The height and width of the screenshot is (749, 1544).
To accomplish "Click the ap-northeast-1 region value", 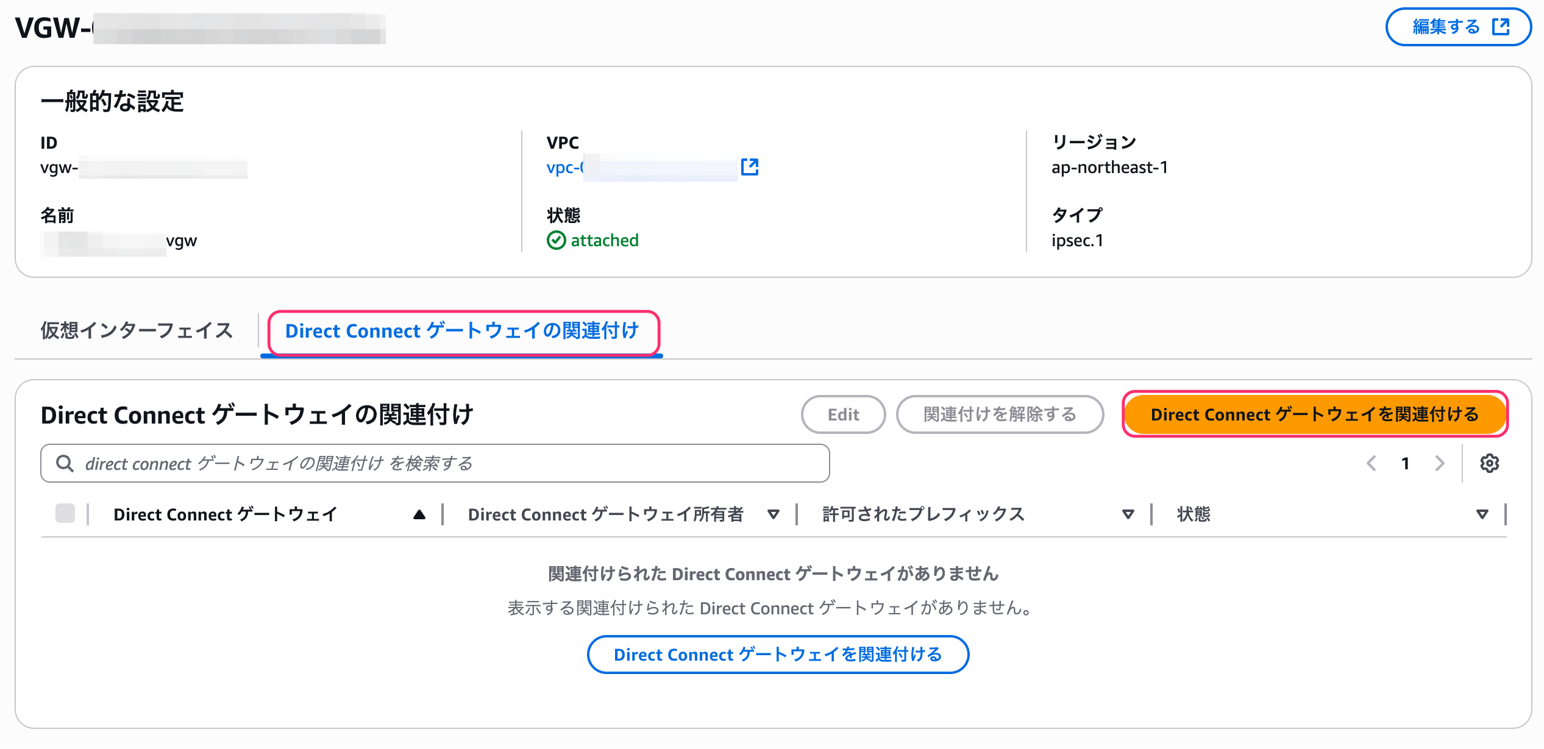I will click(1109, 167).
